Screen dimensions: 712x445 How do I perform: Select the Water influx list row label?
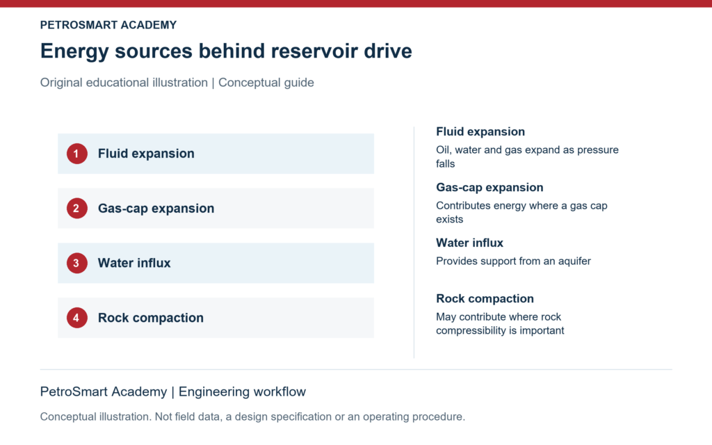pos(134,263)
